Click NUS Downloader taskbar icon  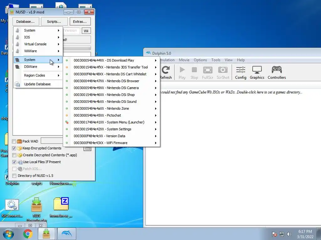pyautogui.click(x=46, y=234)
